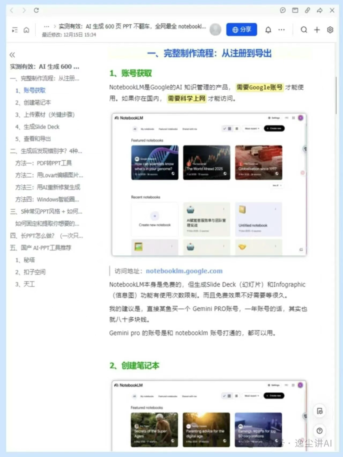Viewport: 343px width, 457px height.
Task: Jump to 一、完整制作流程 outline section
Action: click(x=44, y=79)
